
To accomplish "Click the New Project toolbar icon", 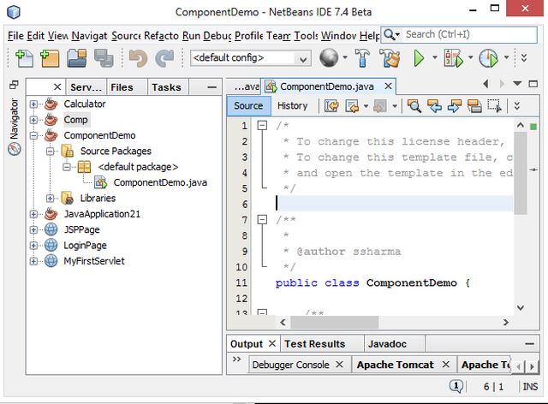I will tap(50, 58).
